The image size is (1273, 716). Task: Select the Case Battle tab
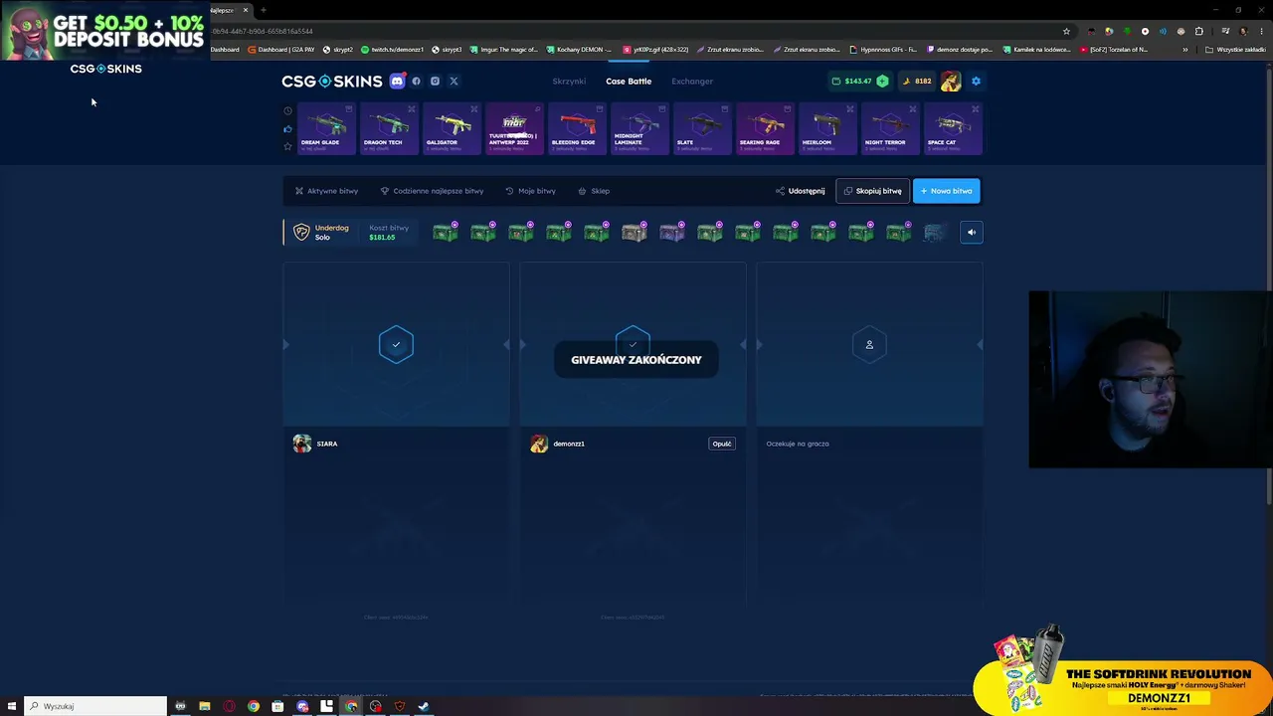629,82
